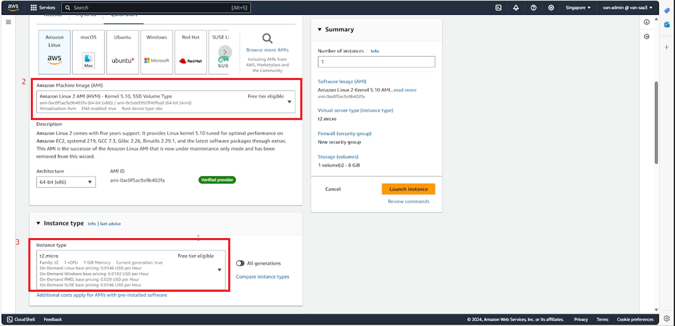This screenshot has width=675, height=326.
Task: Toggle All generations switch
Action: tap(240, 263)
